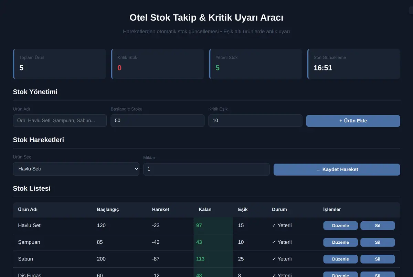Click the Stok Hareketleri section heading
Viewport: 413px width, 277px height.
(39, 140)
